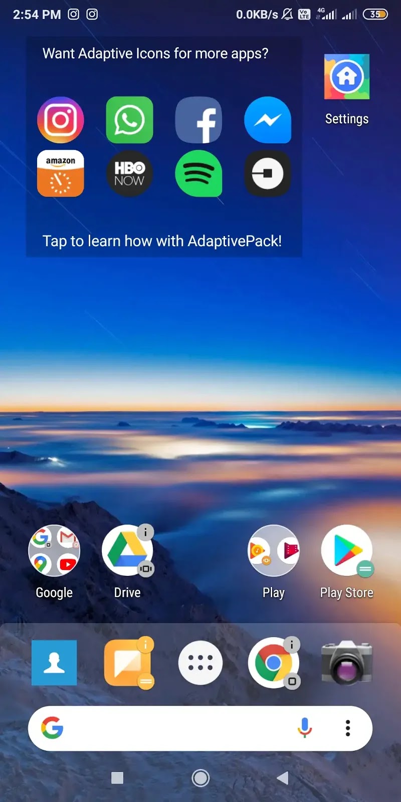The height and width of the screenshot is (802, 401).
Task: Tap the WhatsApp icon in the widget
Action: [129, 120]
